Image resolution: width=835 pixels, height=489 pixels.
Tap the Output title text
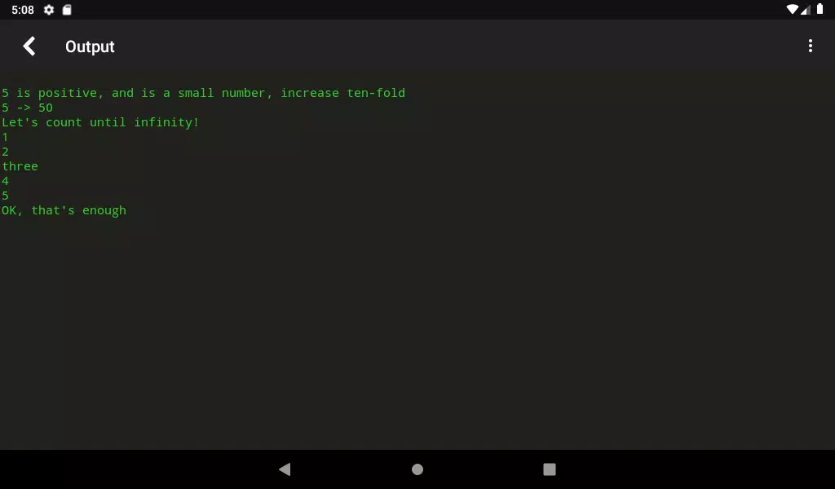[90, 46]
